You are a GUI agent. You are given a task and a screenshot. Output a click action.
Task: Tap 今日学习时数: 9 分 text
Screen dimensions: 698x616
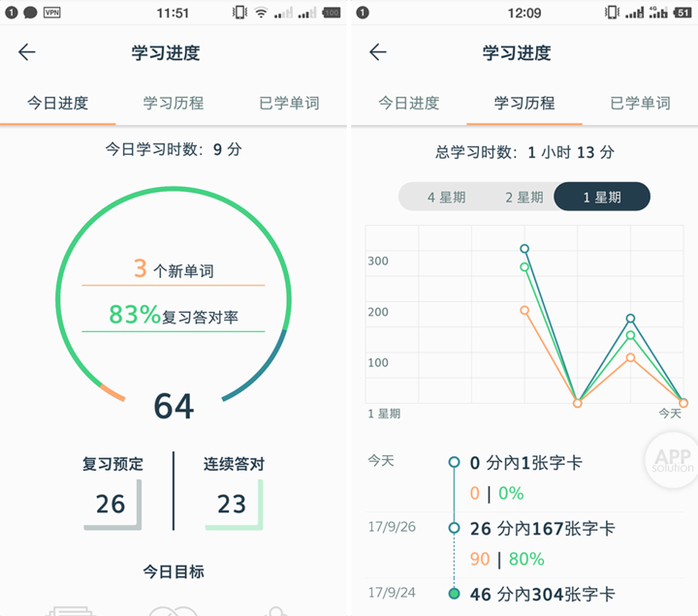(174, 149)
